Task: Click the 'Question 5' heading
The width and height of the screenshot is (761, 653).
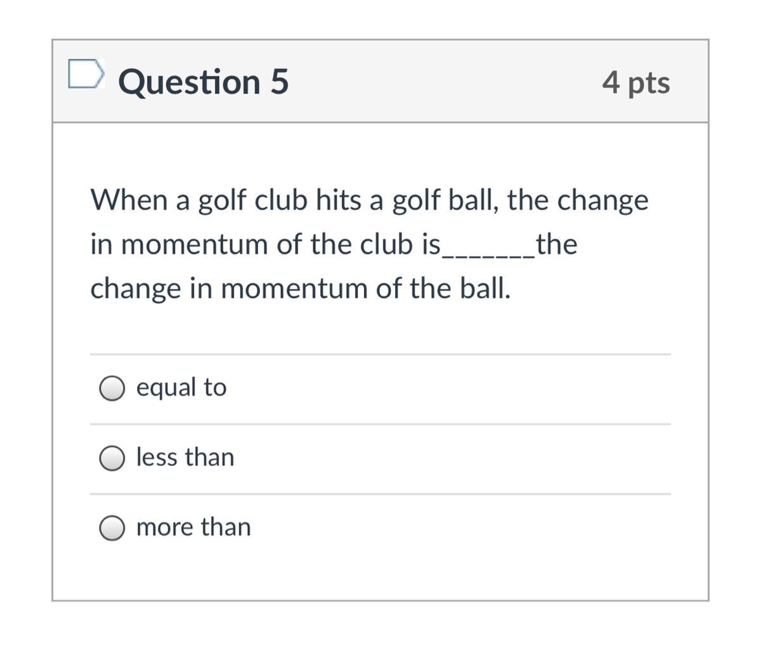Action: 203,82
